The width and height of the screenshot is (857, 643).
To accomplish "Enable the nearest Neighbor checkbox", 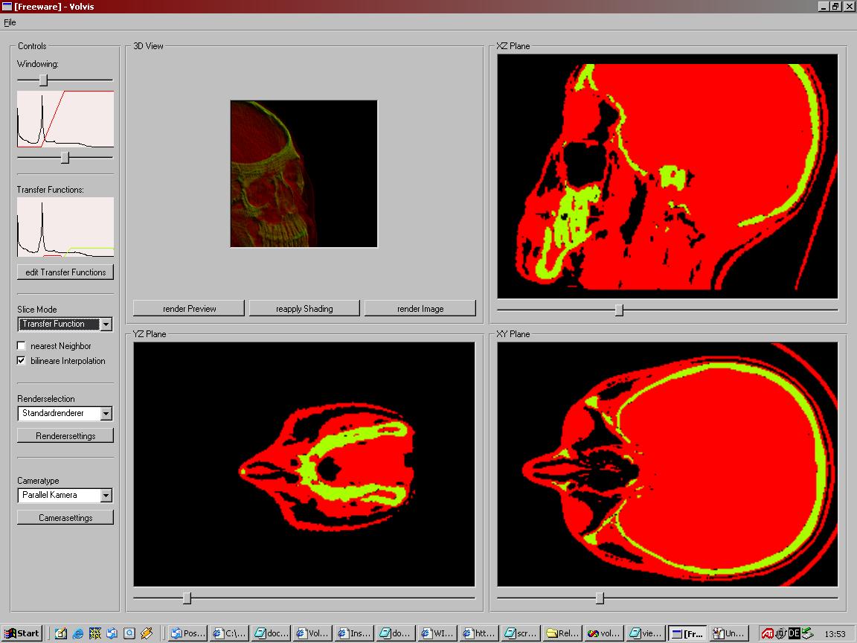I will 22,346.
